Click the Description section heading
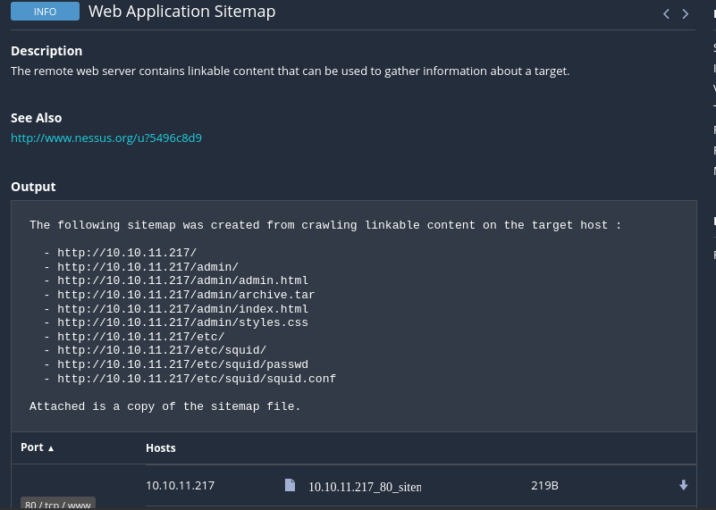Image resolution: width=716 pixels, height=510 pixels. point(46,51)
